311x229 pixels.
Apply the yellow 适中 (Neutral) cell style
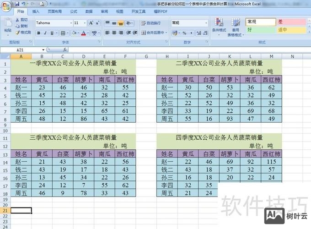pos(291,30)
